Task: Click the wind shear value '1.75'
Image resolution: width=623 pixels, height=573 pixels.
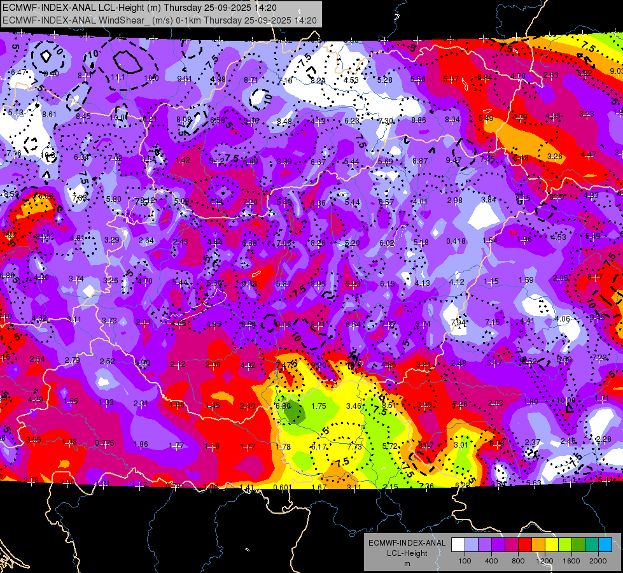Action: 319,406
